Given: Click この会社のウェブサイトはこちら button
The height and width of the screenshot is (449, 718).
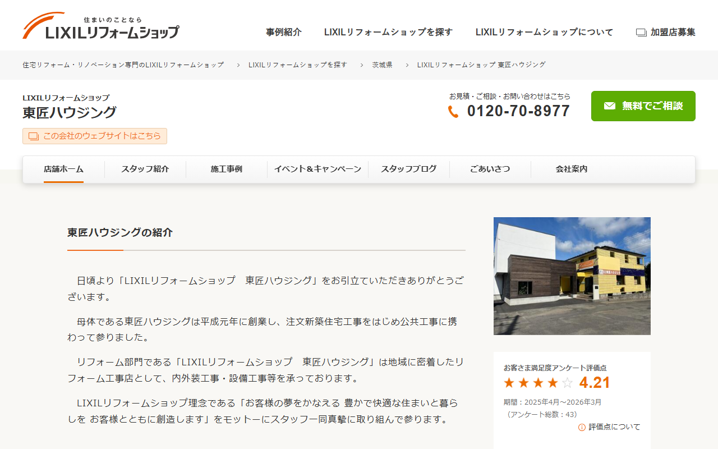Looking at the screenshot, I should [x=95, y=136].
